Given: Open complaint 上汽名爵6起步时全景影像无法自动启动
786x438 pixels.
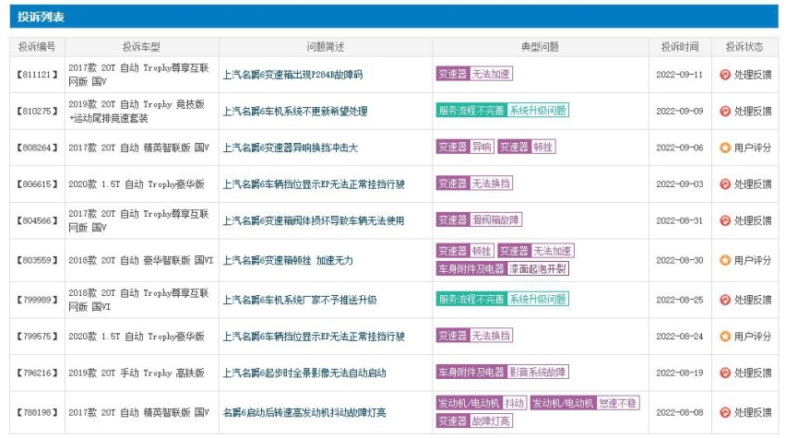Looking at the screenshot, I should (304, 373).
